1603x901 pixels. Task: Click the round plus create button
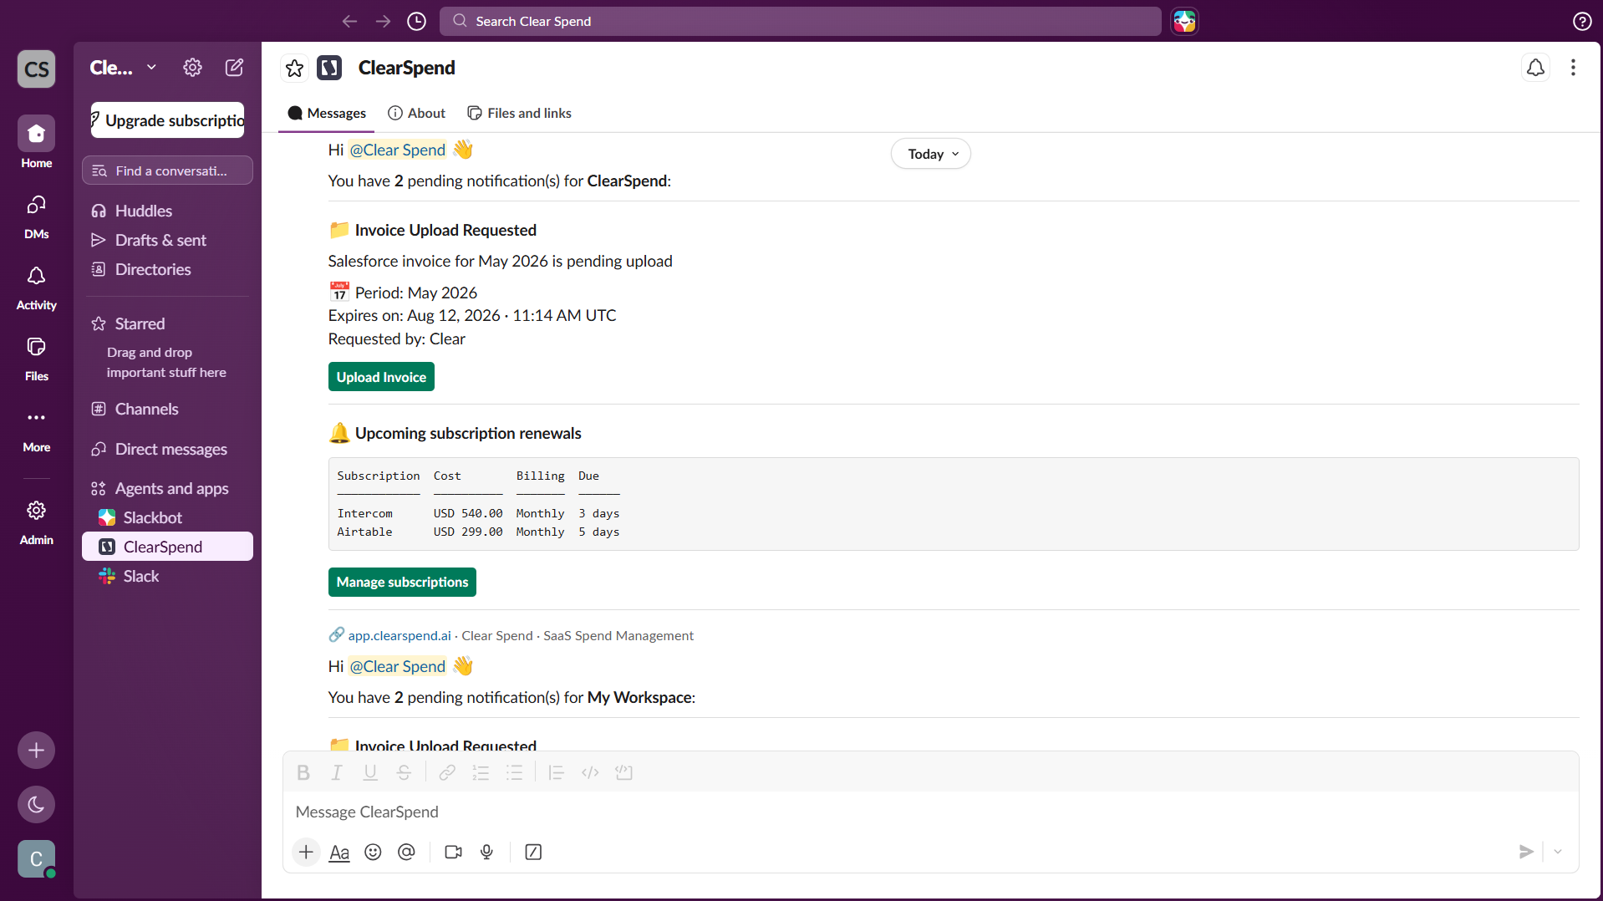(36, 751)
